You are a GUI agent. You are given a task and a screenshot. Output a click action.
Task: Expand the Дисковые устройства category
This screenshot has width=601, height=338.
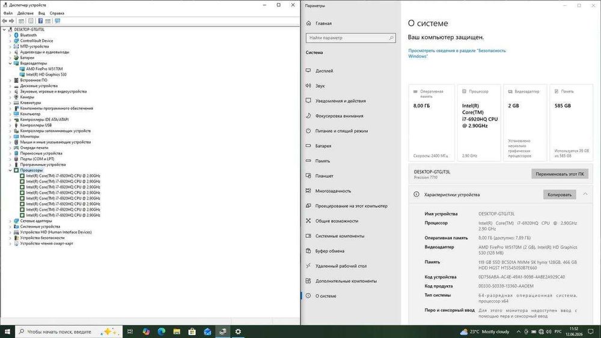[x=10, y=86]
